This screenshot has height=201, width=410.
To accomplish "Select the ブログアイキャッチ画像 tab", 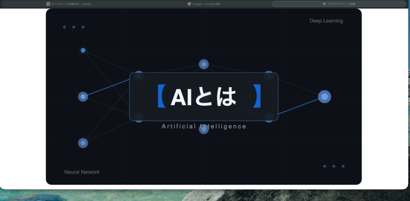I will [x=339, y=4].
